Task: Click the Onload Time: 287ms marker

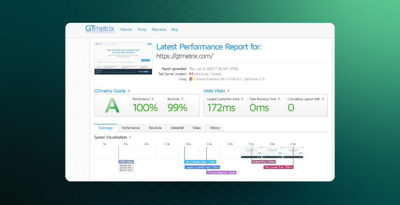Action: tap(263, 162)
